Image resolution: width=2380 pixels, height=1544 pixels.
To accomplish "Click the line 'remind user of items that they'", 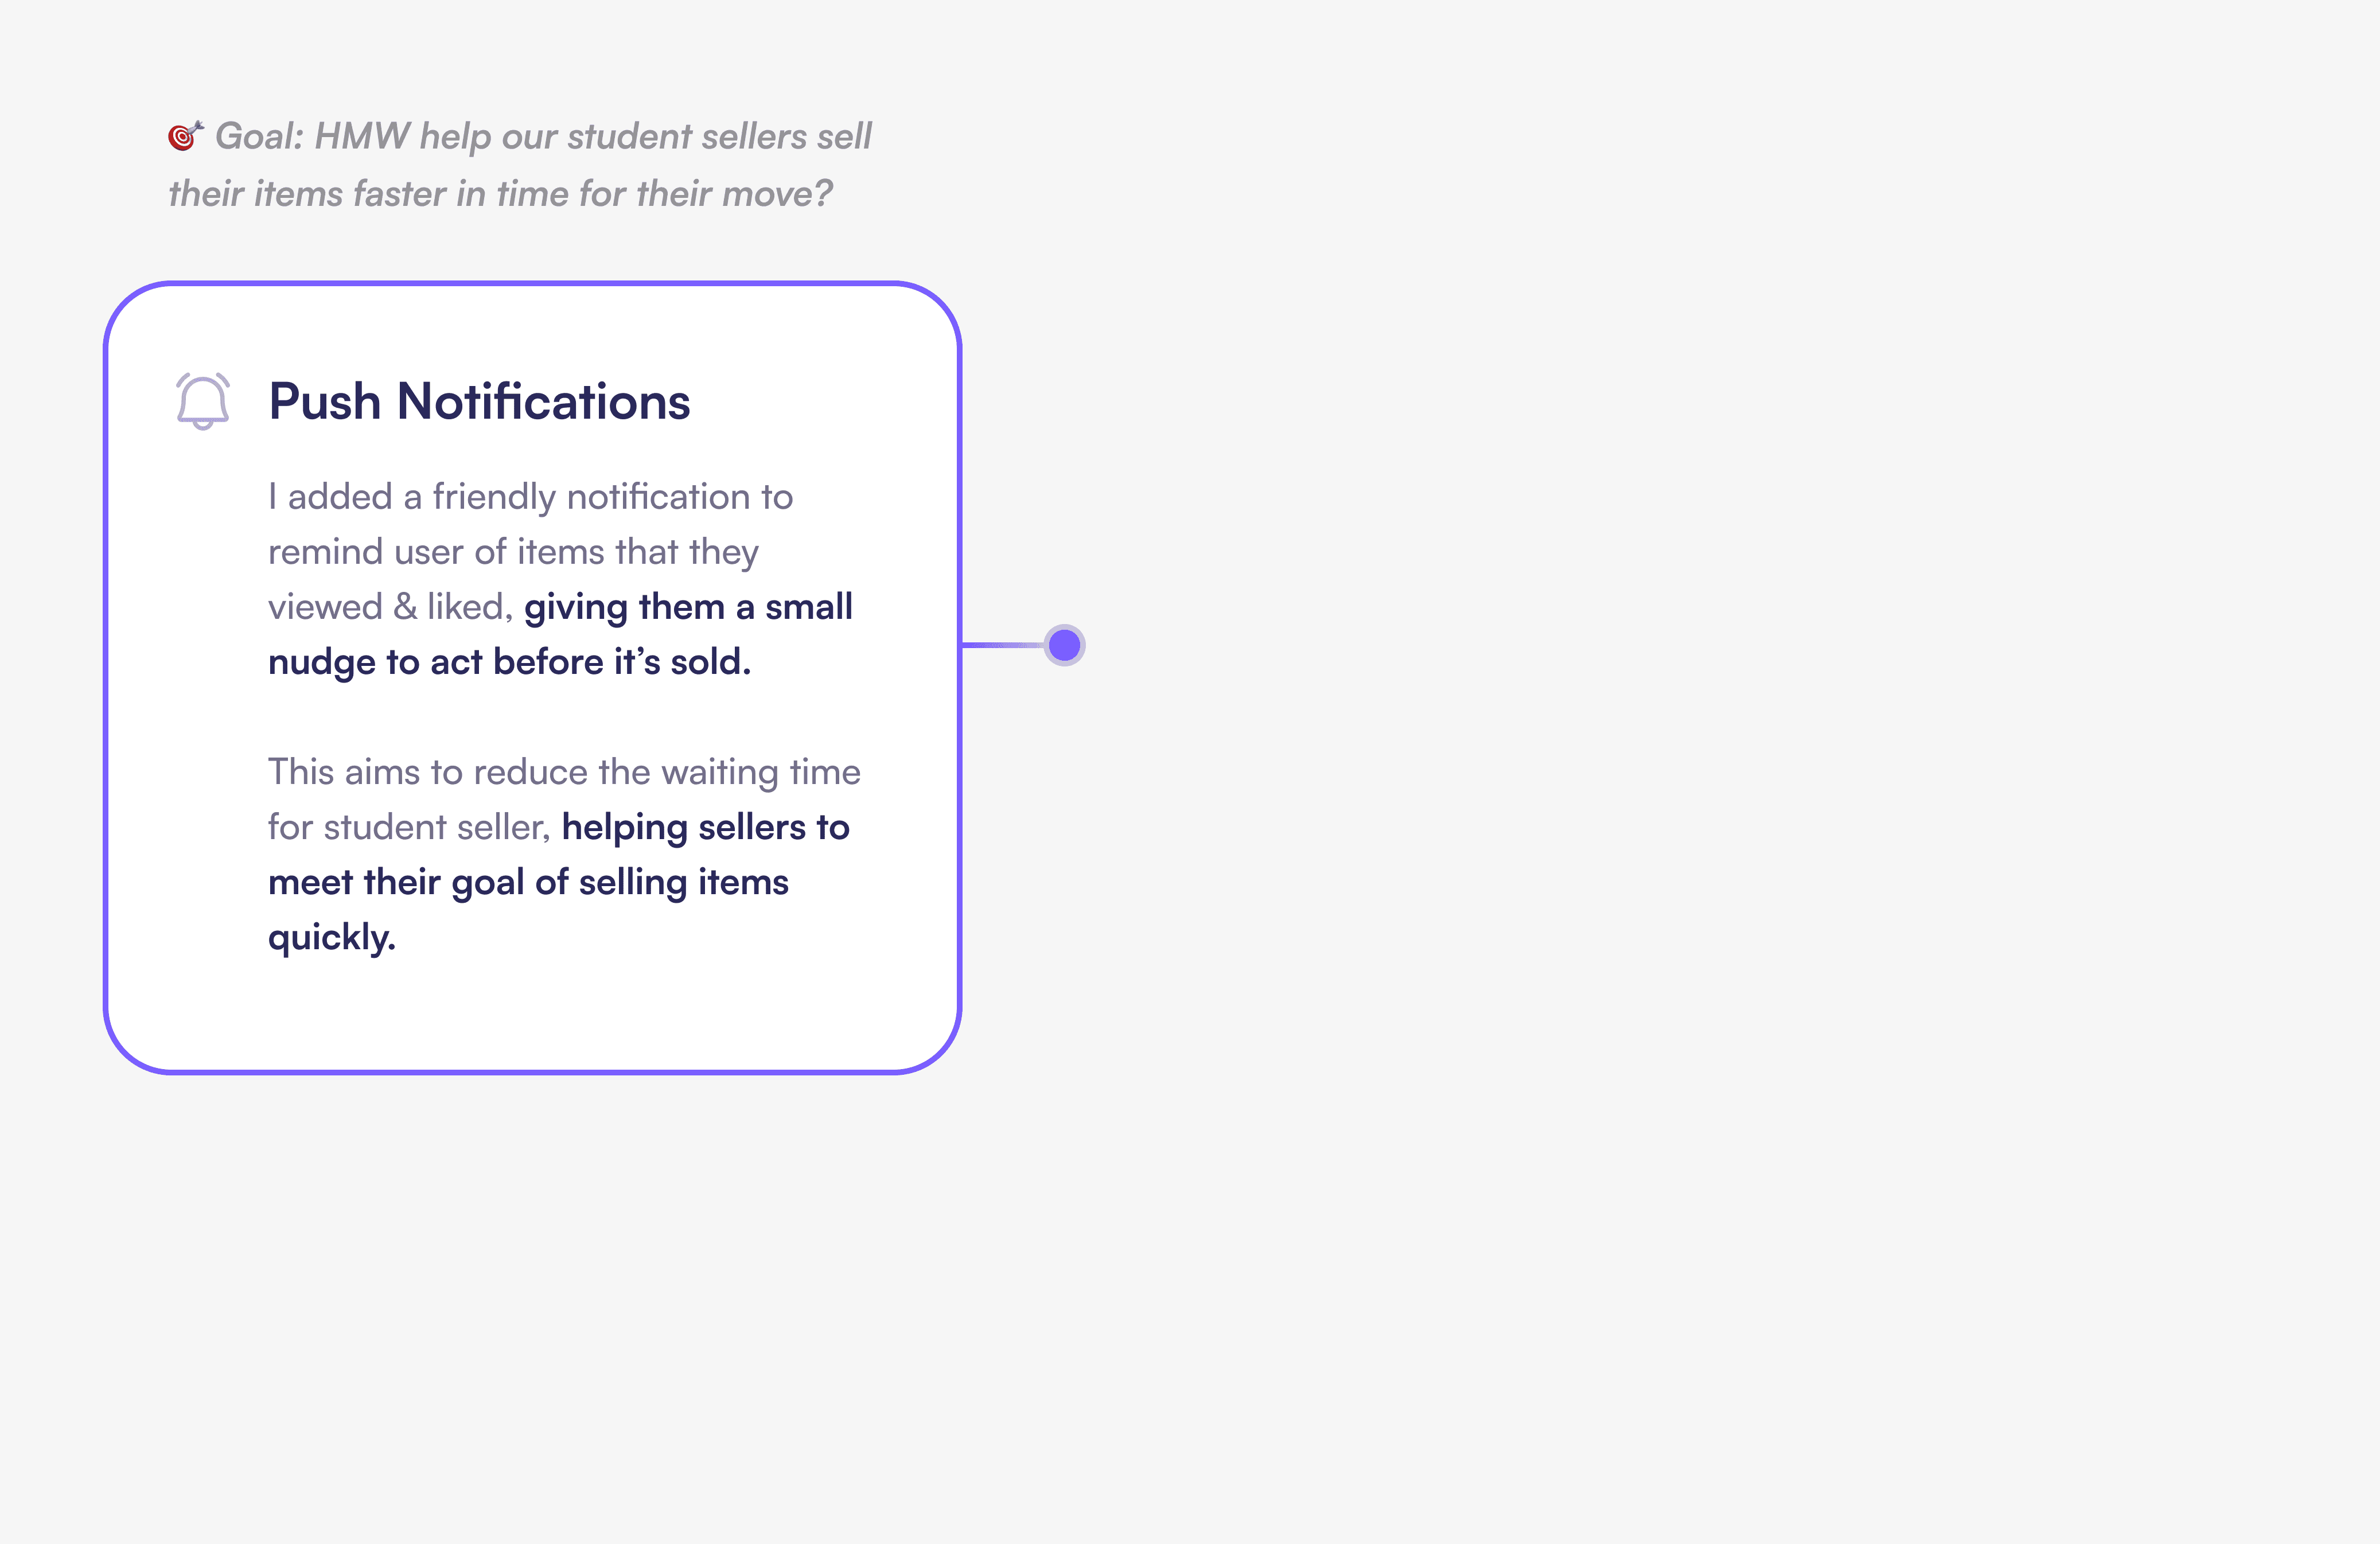I will [513, 552].
